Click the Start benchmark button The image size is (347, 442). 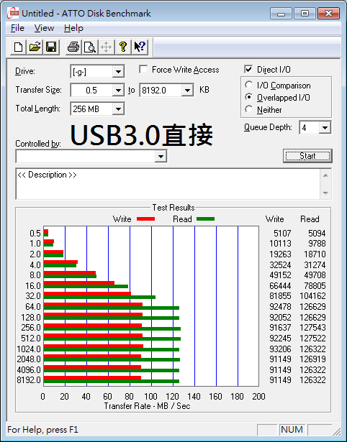tap(307, 156)
